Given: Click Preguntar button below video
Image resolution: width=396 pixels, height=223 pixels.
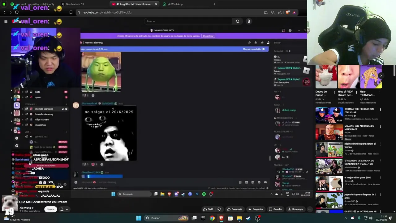Looking at the screenshot, I should [256, 209].
